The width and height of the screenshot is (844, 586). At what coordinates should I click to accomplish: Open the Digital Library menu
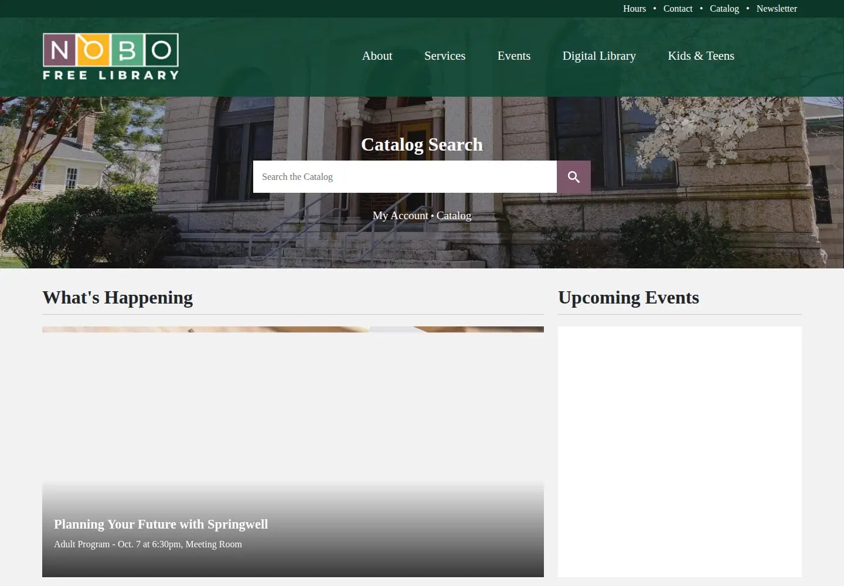(599, 56)
